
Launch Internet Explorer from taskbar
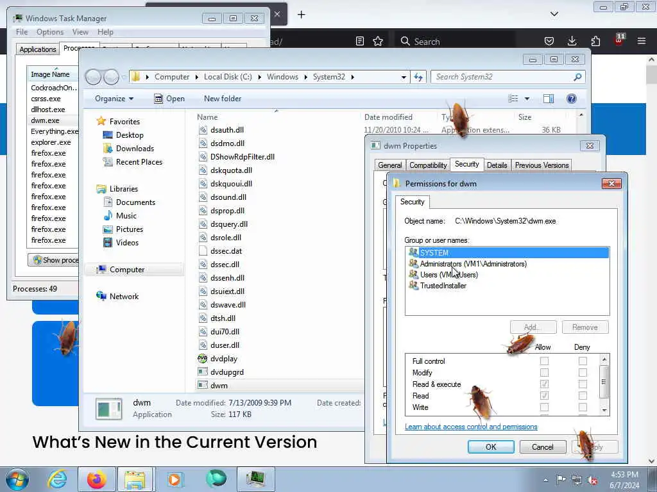(x=57, y=479)
